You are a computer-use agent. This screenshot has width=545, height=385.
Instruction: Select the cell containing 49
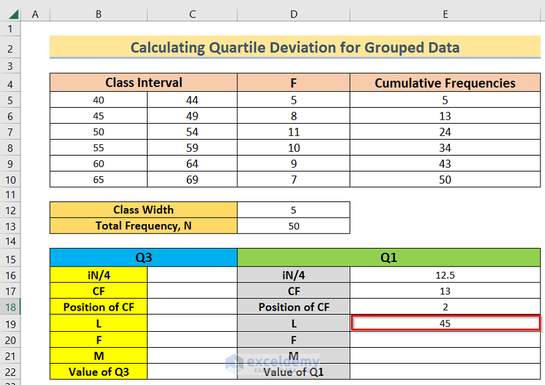(x=192, y=116)
